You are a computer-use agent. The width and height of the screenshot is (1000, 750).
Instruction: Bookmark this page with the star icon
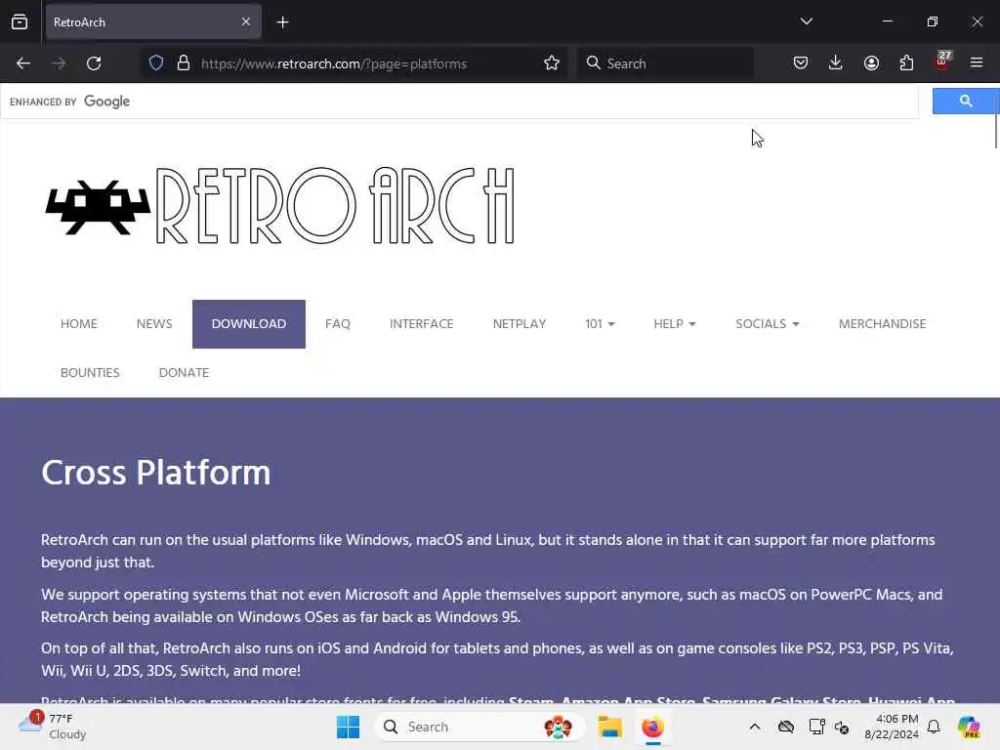point(552,63)
